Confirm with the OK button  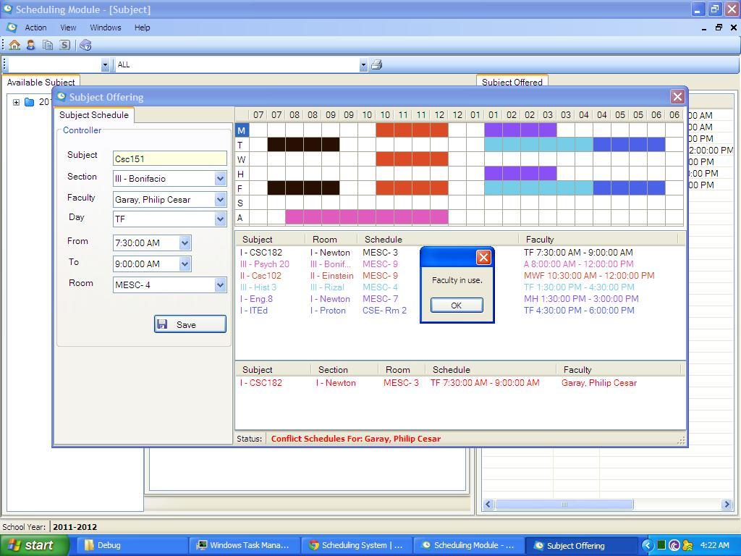coord(457,306)
